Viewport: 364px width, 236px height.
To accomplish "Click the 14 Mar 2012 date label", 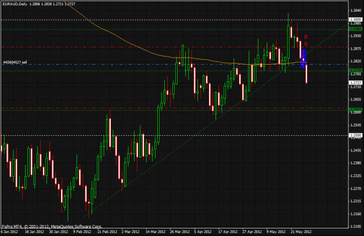I will (156, 231).
